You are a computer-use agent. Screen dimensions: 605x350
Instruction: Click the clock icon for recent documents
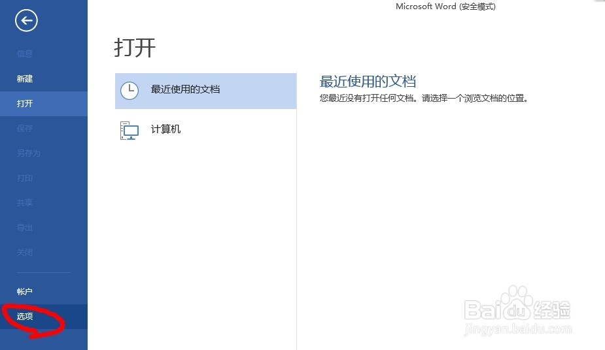click(130, 91)
